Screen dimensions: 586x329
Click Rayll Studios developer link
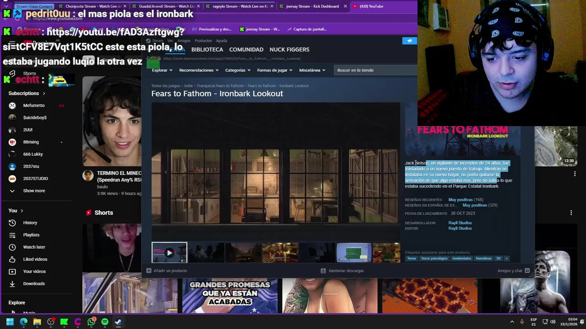460,223
